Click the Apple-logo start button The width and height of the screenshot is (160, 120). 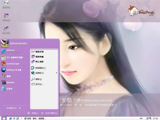pos(4,118)
